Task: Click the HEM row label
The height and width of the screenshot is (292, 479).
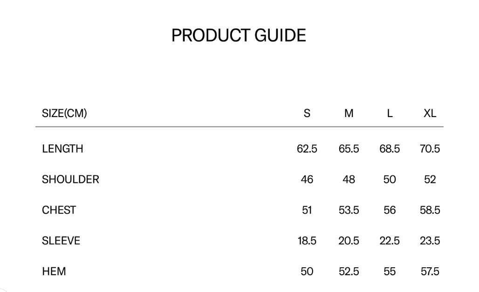Action: tap(54, 271)
